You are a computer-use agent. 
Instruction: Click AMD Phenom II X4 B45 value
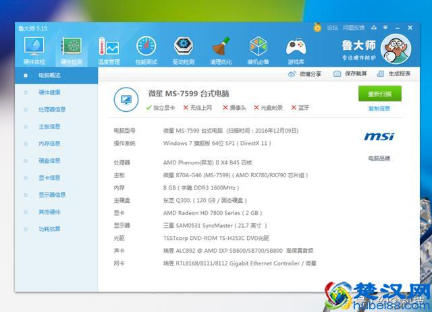click(x=207, y=162)
